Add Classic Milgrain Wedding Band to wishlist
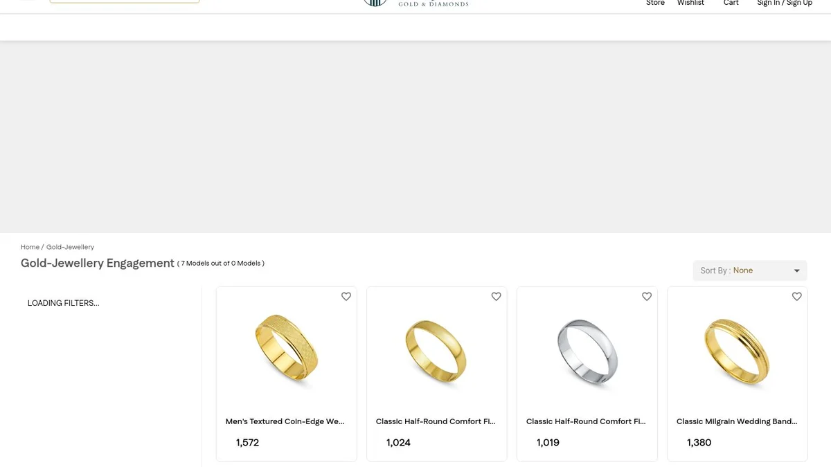 [797, 297]
